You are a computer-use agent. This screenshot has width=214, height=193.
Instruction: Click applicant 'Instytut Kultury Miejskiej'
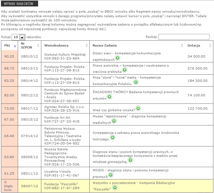(x=65, y=55)
